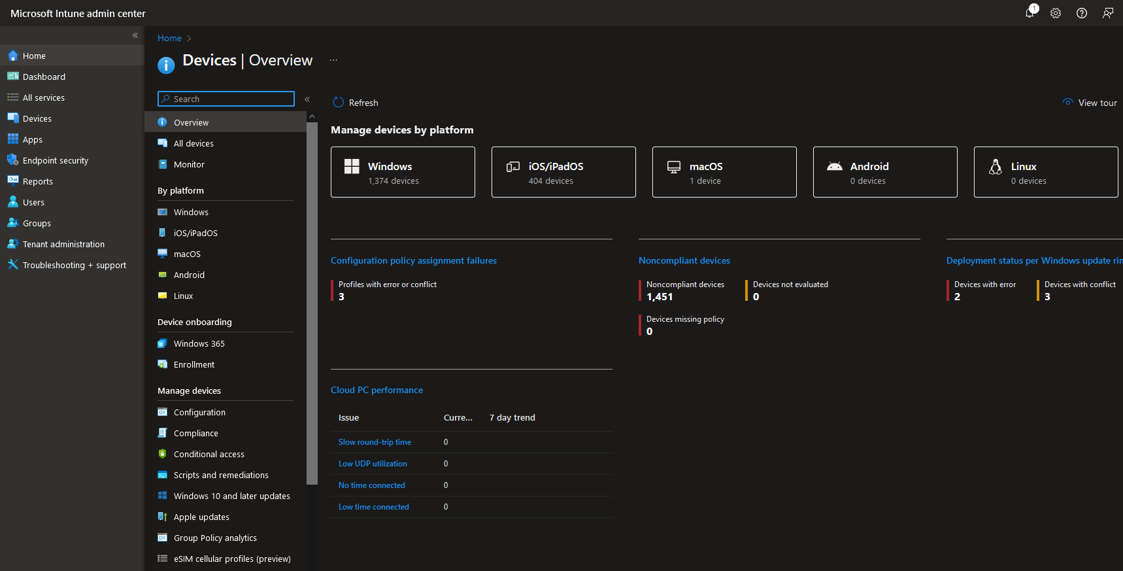Click the scroll up arrow on blade menu
This screenshot has height=571, width=1123.
[x=312, y=116]
